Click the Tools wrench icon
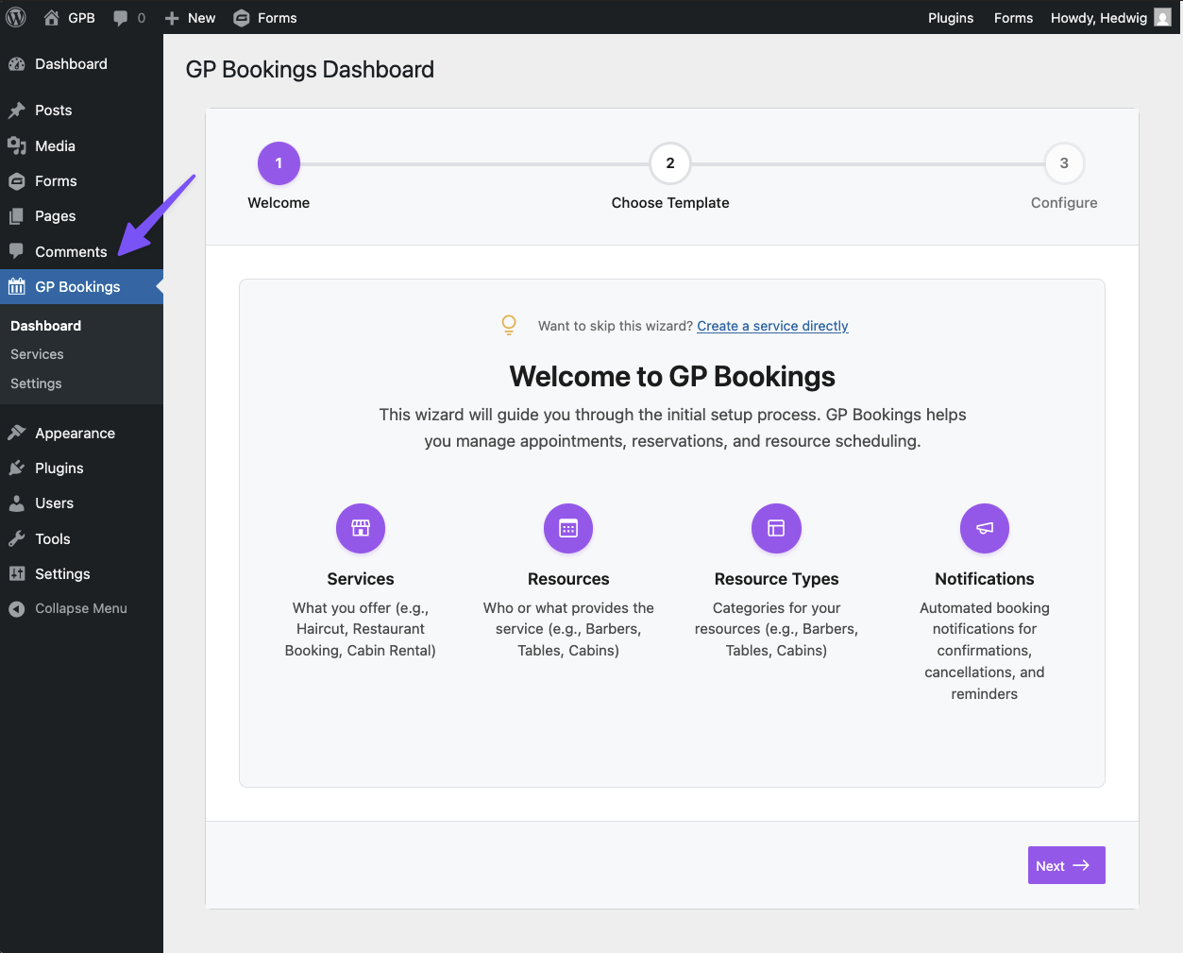This screenshot has height=953, width=1183. click(17, 539)
